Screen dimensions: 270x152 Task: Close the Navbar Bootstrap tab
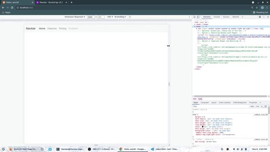[66, 3]
